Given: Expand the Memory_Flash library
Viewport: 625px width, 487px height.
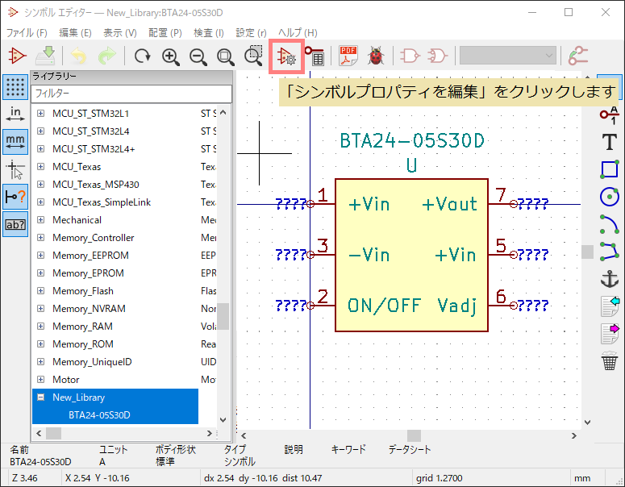Looking at the screenshot, I should [x=40, y=291].
